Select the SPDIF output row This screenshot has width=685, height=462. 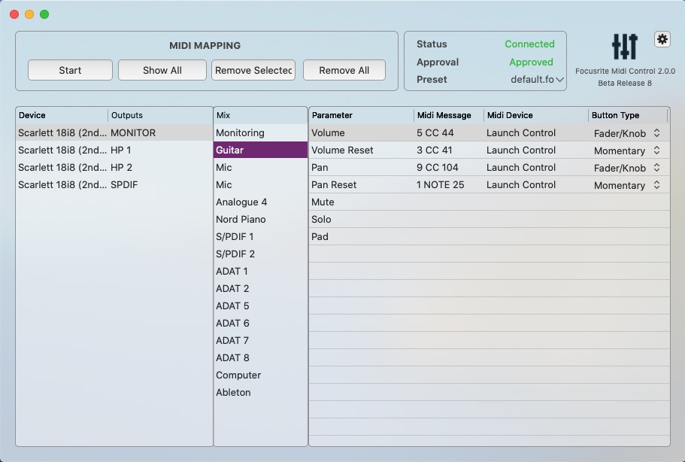pyautogui.click(x=114, y=184)
